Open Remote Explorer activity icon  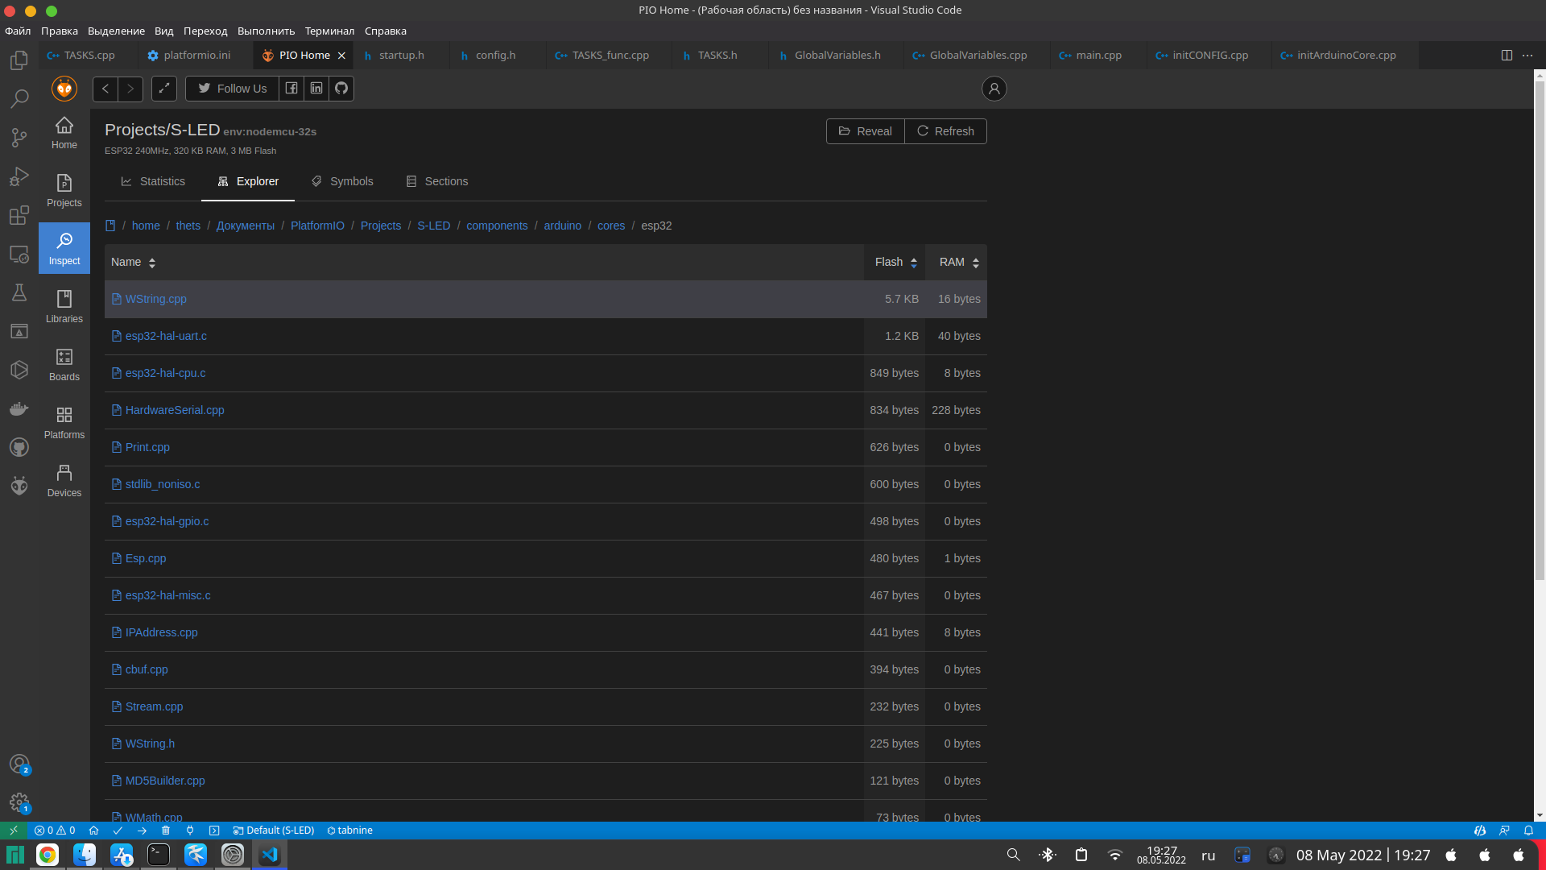(x=19, y=254)
